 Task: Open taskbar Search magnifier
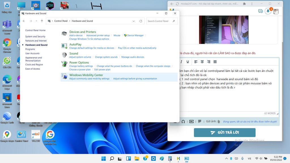pyautogui.click(x=112, y=158)
